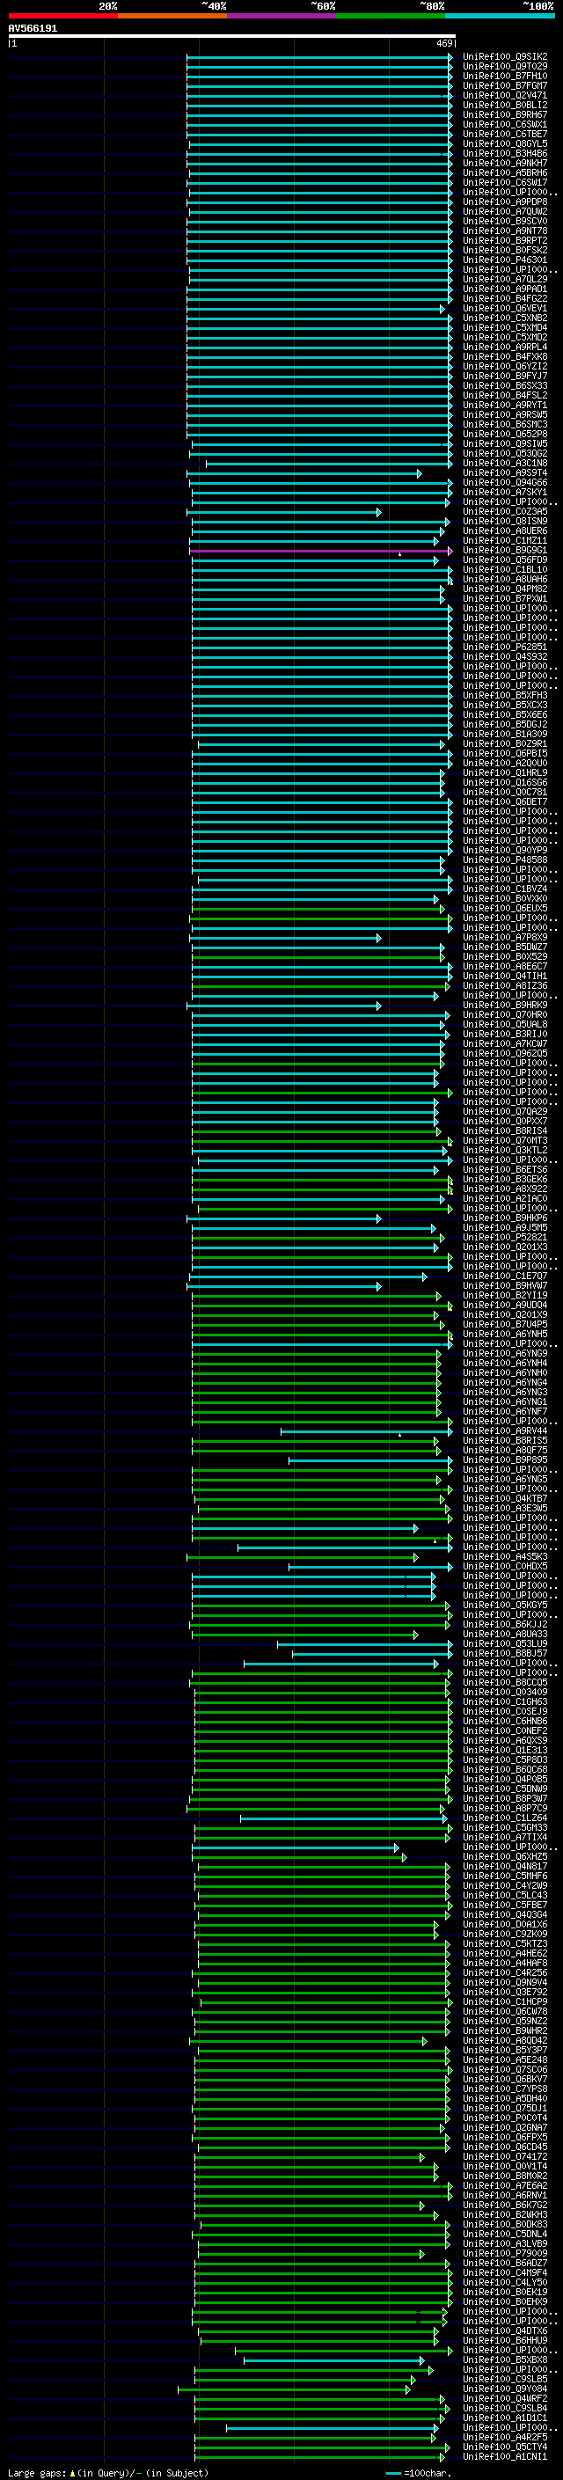Select hit label UniRef100_B3GEK6
This screenshot has width=563, height=2480.
click(505, 1180)
